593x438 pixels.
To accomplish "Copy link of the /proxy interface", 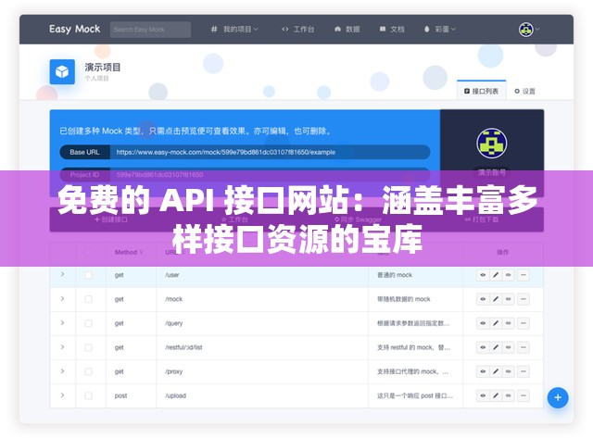I will 509,372.
